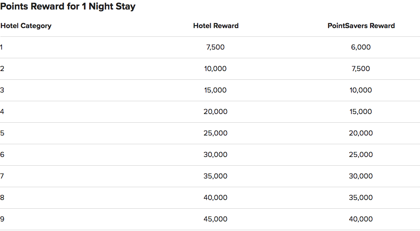Click the category 7 row number
Image resolution: width=420 pixels, height=231 pixels.
(x=2, y=176)
